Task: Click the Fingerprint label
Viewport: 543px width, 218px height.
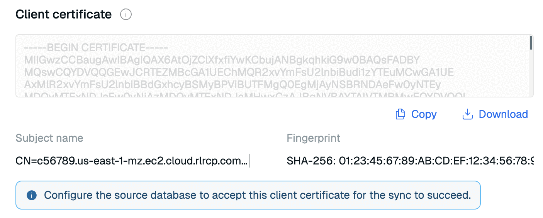Action: coord(314,138)
